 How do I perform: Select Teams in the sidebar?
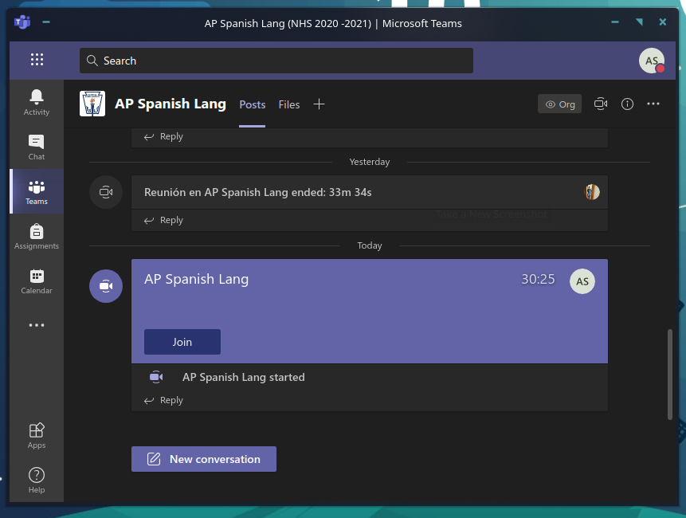37,192
